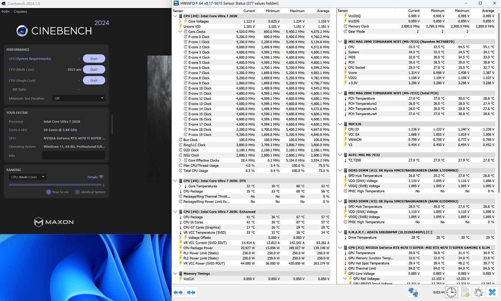501x301 pixels.
Task: Select the Ring/LLC Clock row
Action: (252, 145)
